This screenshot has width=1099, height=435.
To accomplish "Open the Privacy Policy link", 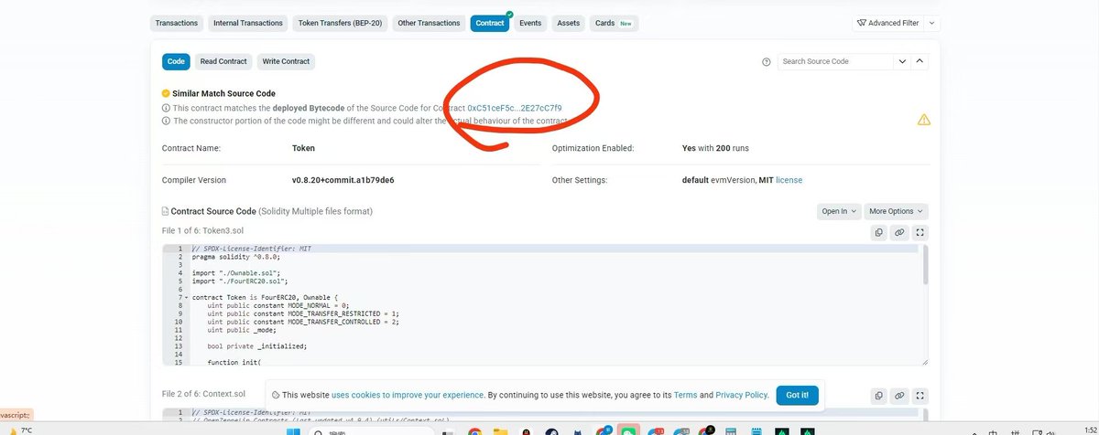I will [x=742, y=395].
